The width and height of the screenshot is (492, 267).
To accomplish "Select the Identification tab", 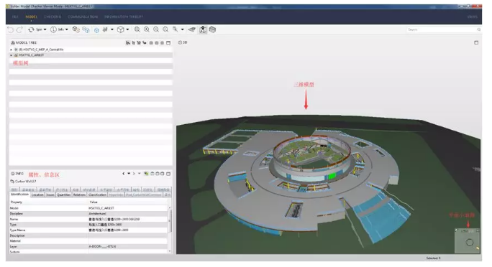I will tap(19, 195).
